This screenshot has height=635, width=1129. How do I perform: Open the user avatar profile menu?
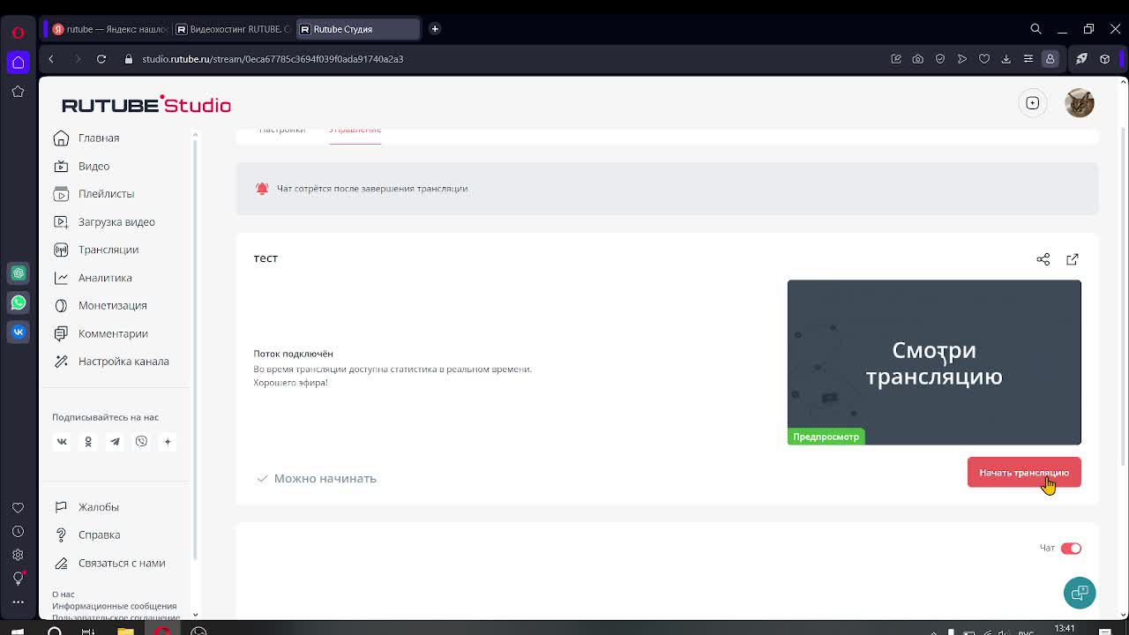(x=1080, y=103)
